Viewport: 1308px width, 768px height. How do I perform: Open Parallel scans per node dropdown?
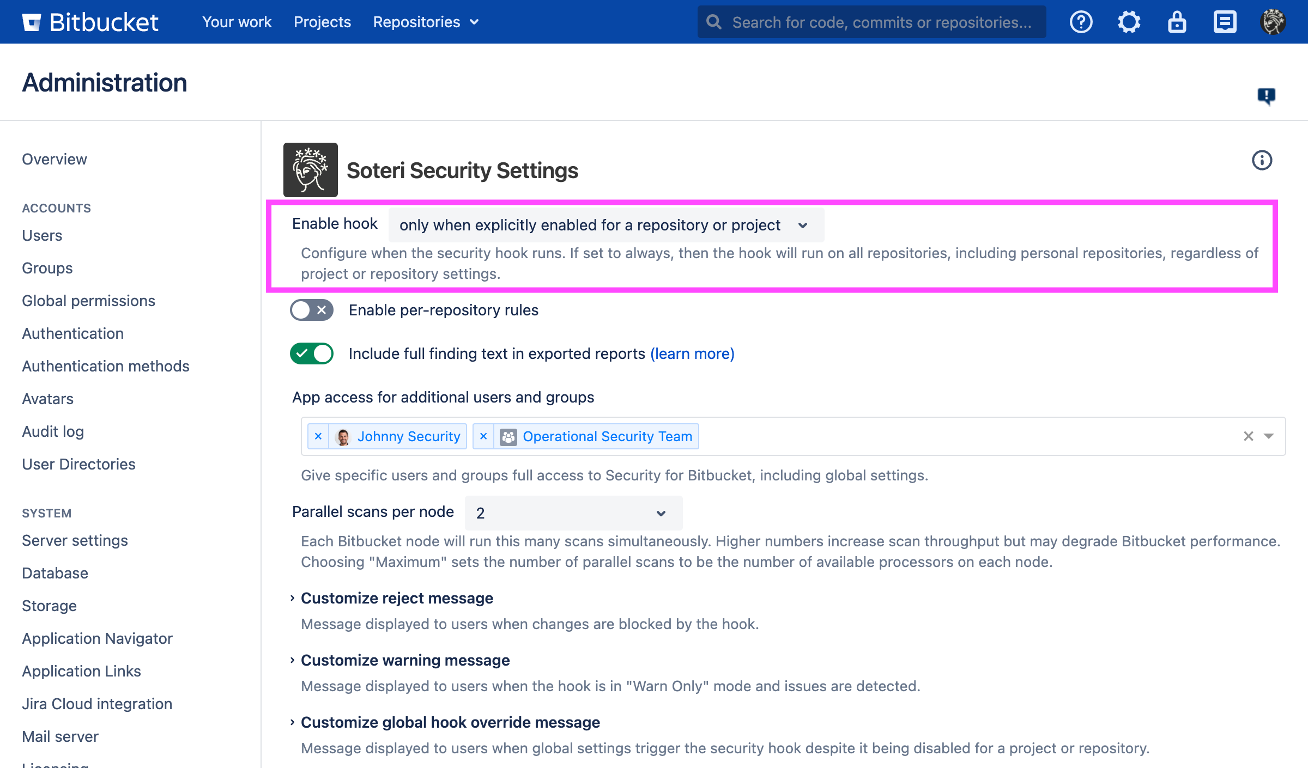click(573, 513)
